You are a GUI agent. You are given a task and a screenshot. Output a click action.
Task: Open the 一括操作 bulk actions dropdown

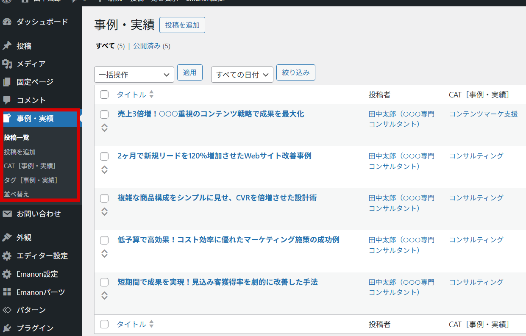tap(134, 75)
